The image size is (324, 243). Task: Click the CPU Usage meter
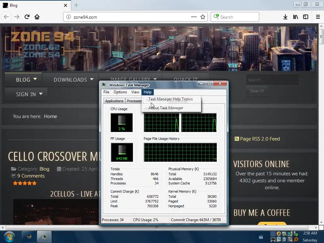coord(121,122)
